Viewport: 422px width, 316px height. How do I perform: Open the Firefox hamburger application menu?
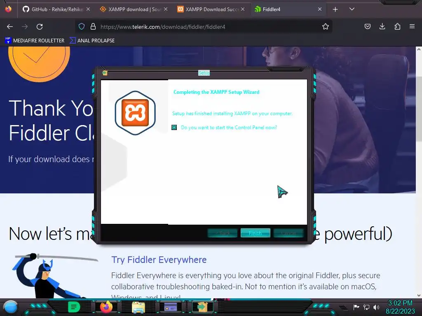[x=412, y=26]
